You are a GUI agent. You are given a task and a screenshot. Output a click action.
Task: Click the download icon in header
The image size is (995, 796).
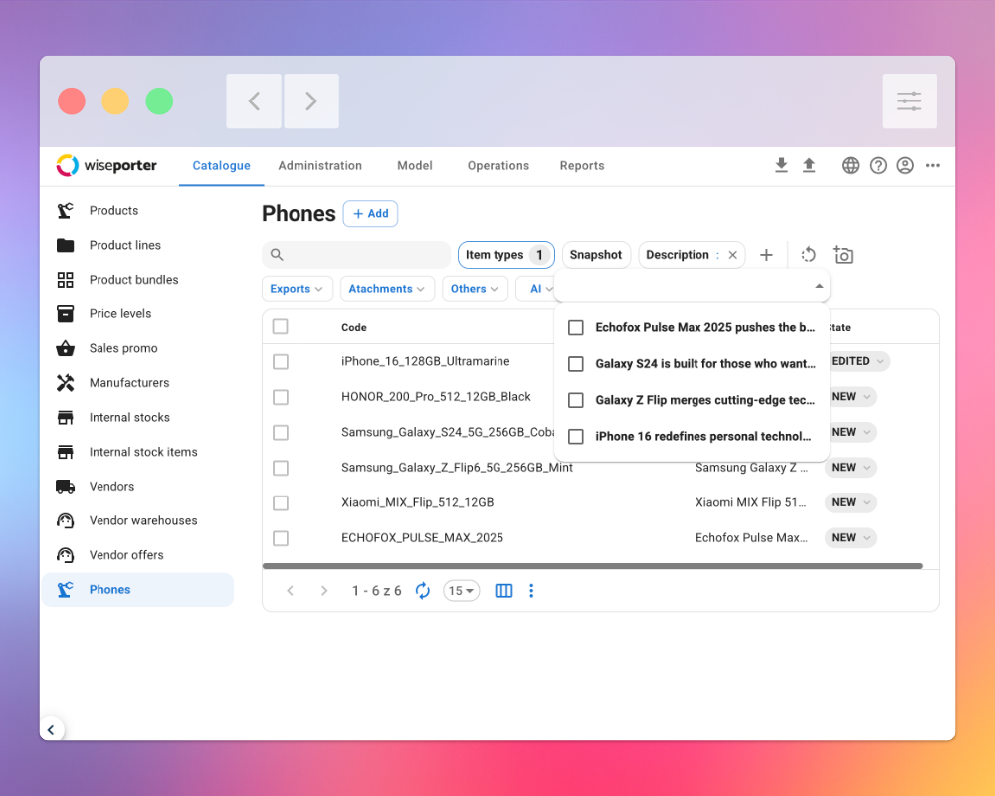pyautogui.click(x=781, y=165)
